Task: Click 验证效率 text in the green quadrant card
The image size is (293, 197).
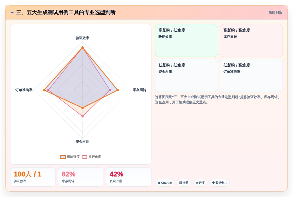Action: [165, 37]
